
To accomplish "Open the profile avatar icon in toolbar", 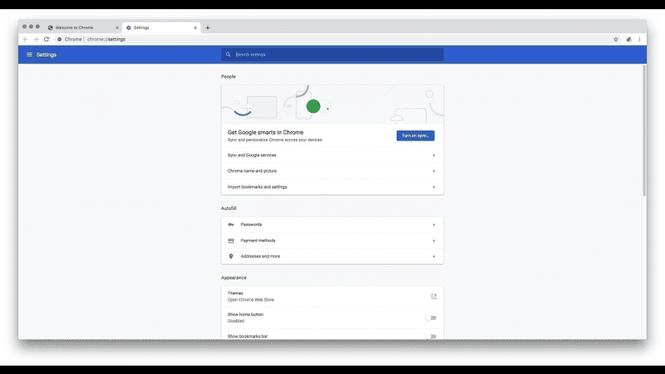I will (628, 40).
